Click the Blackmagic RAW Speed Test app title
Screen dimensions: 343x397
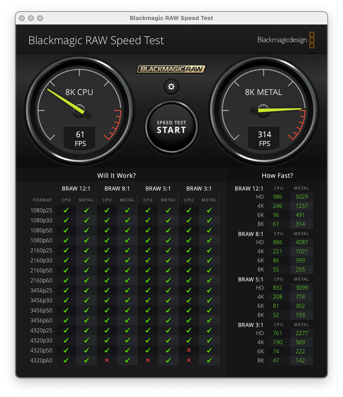[96, 40]
